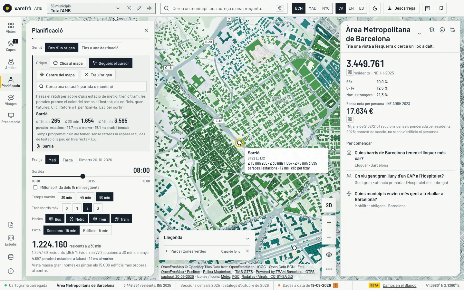Select the Tarda time slot tab
Screen dimensions: 464x290
click(68, 160)
